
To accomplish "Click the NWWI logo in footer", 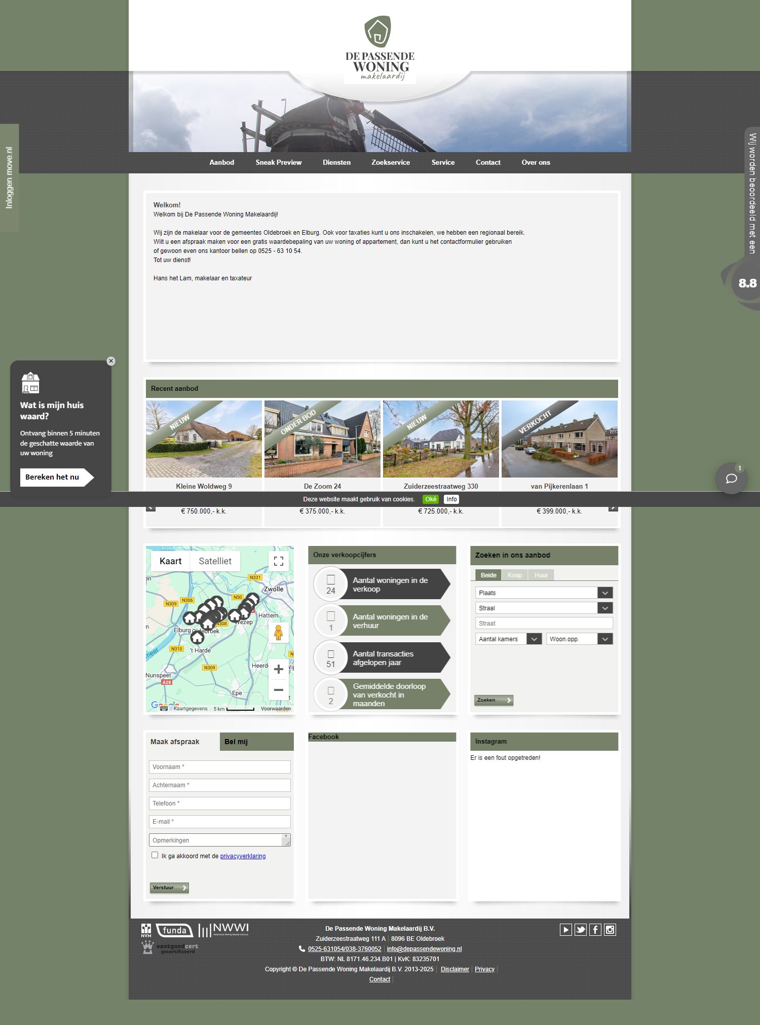I will click(223, 930).
